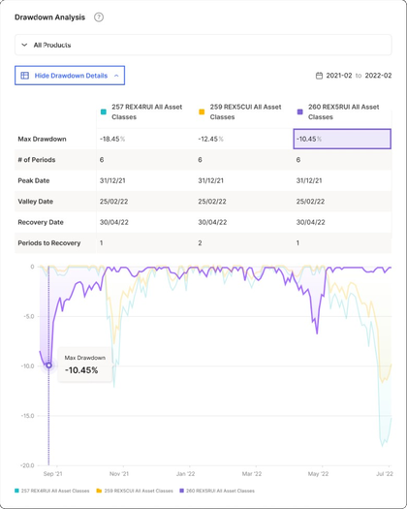
Task: Expand the All Products dropdown
Action: (x=203, y=45)
